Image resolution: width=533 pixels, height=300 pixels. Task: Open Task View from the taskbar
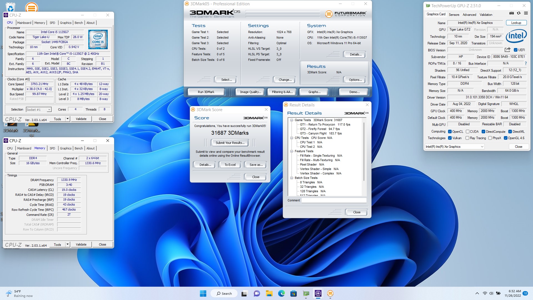pyautogui.click(x=244, y=293)
